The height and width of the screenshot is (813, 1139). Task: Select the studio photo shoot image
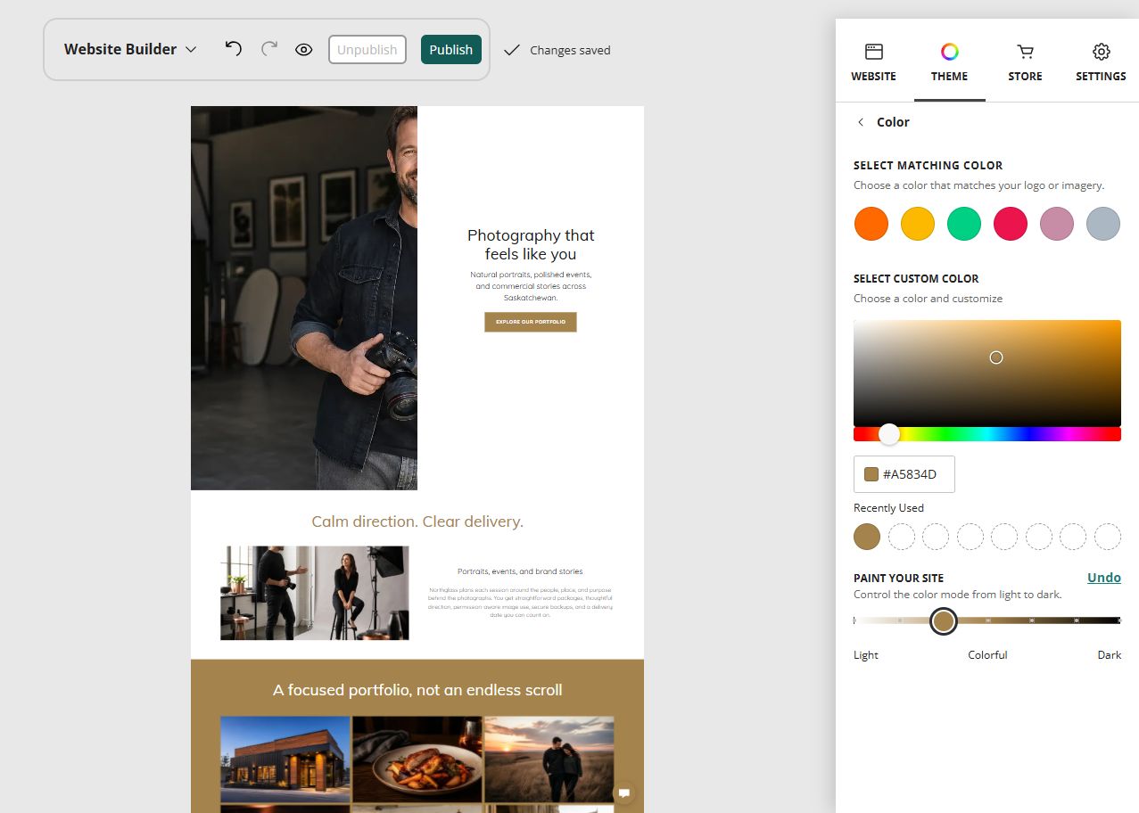(x=315, y=593)
